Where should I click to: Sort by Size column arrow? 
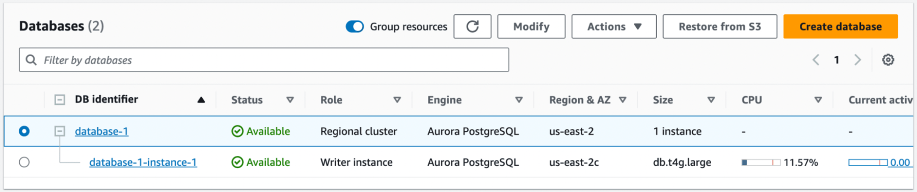(x=711, y=100)
